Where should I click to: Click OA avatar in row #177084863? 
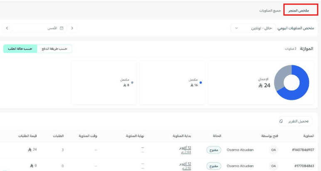tap(274, 166)
